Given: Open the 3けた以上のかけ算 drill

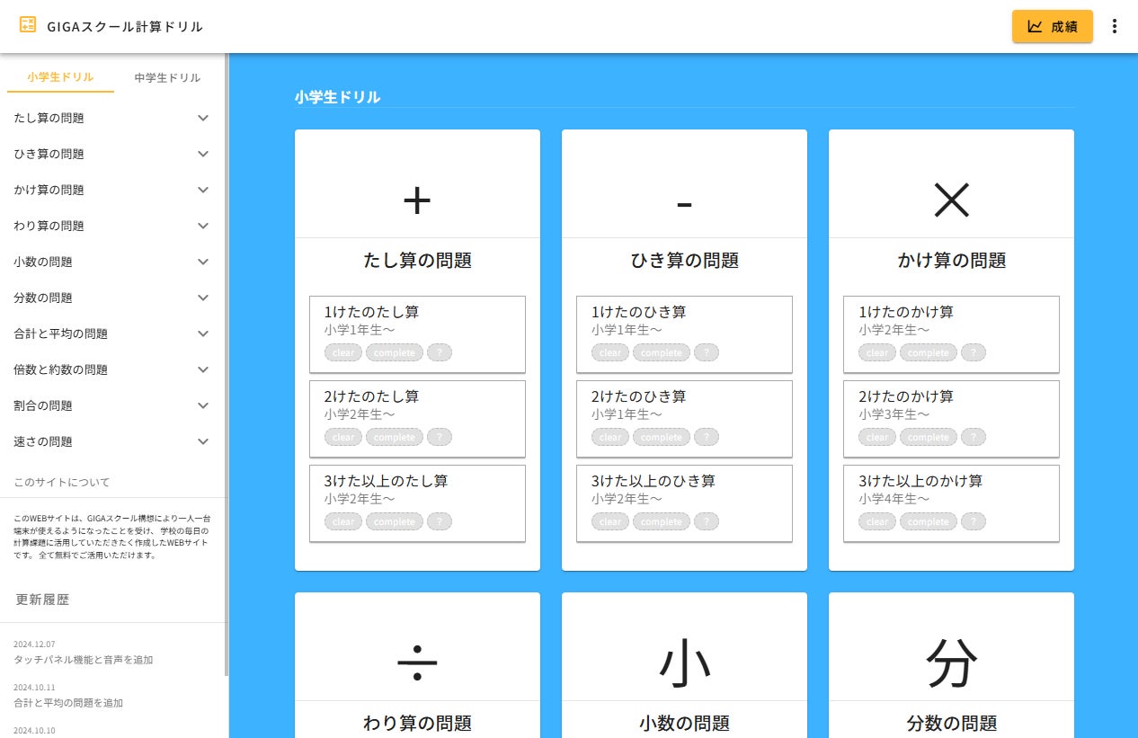Looking at the screenshot, I should pos(951,502).
